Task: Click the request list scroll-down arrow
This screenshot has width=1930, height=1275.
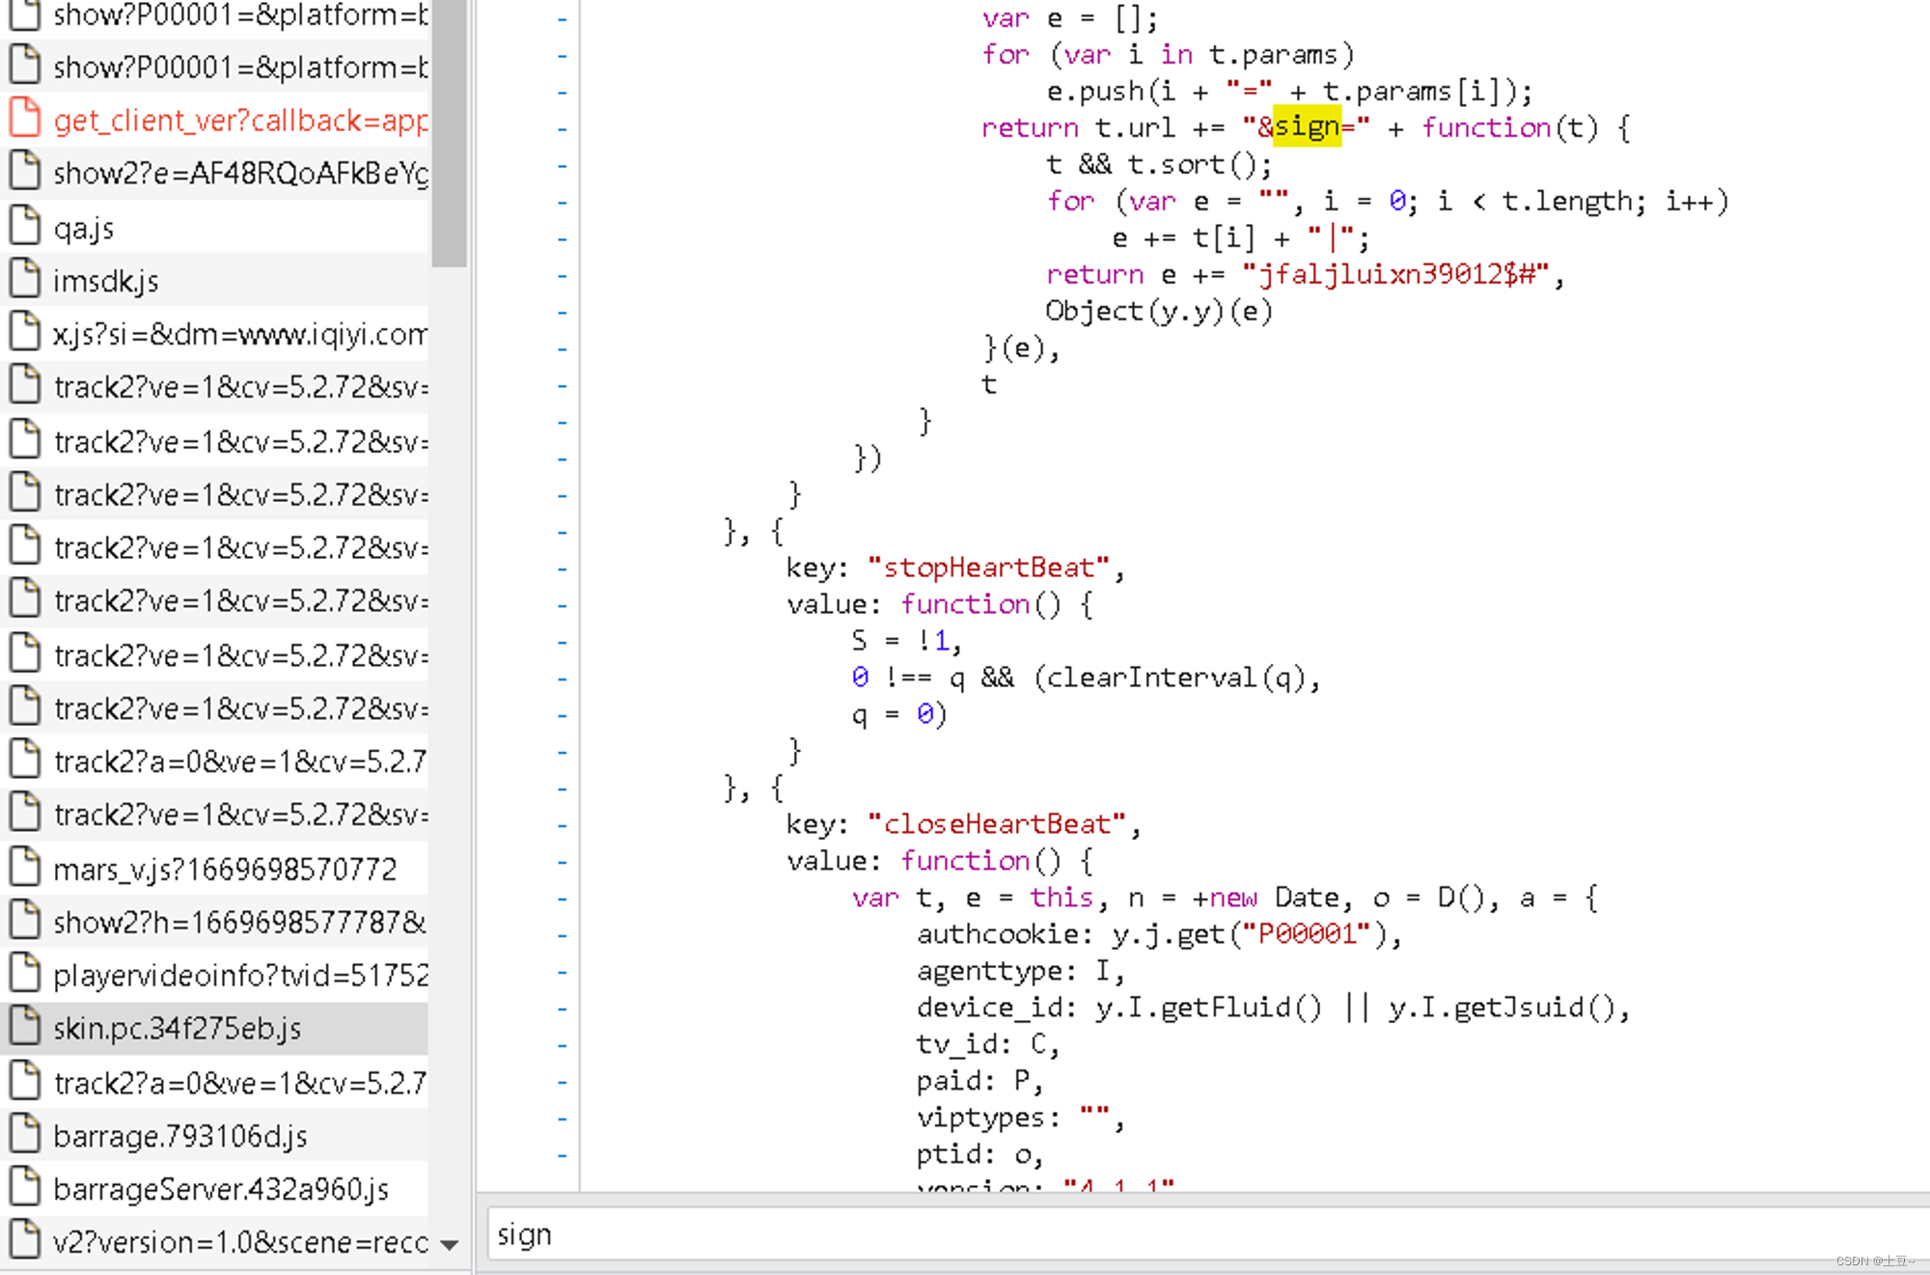Action: coord(449,1244)
